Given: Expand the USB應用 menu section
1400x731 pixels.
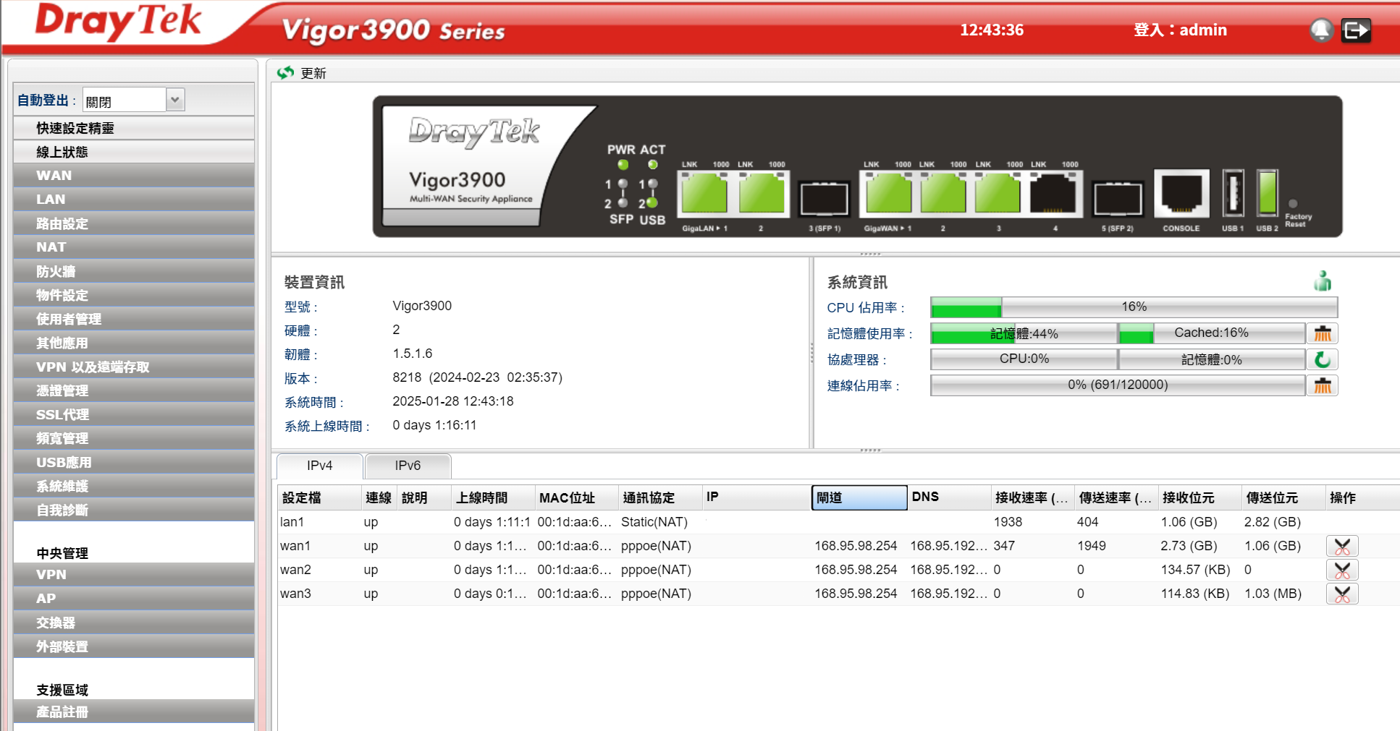Looking at the screenshot, I should tap(133, 461).
